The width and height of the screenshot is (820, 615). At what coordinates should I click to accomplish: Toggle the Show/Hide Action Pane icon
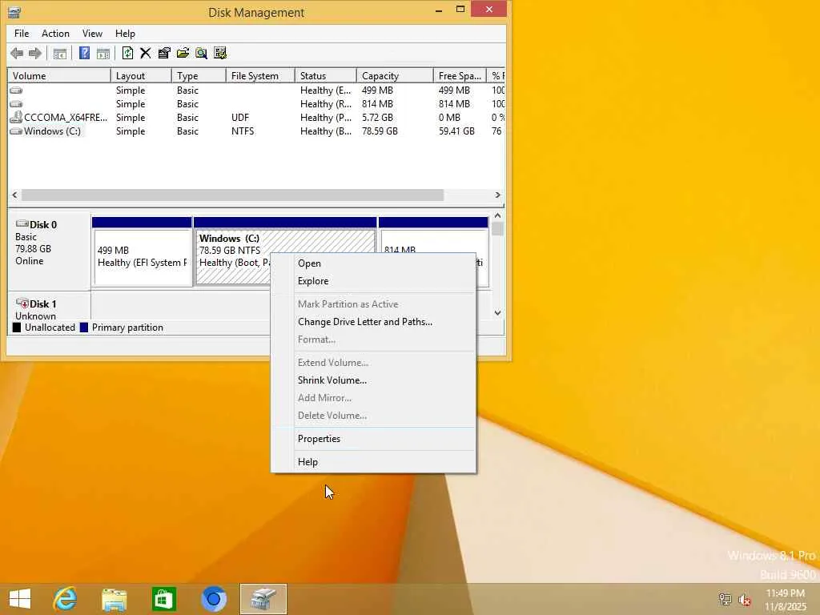(103, 54)
